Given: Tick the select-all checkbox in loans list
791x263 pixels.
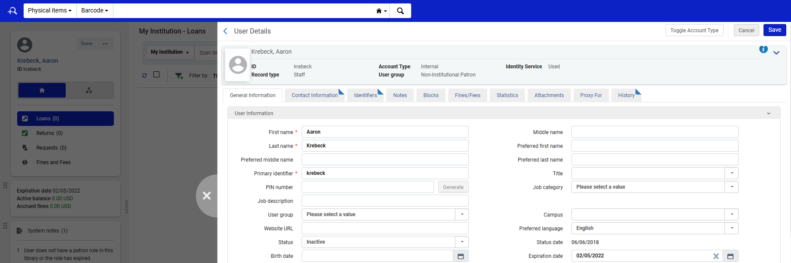Looking at the screenshot, I should tap(156, 75).
